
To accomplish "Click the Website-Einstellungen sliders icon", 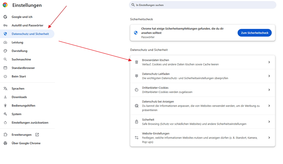I will 137,138.
